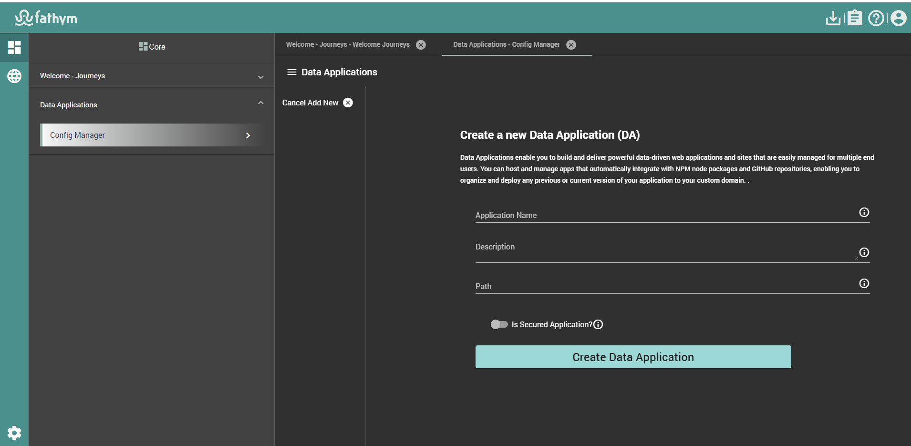Select Data Applications - Config Manager tab
Viewport: 911px width, 446px height.
click(x=506, y=44)
